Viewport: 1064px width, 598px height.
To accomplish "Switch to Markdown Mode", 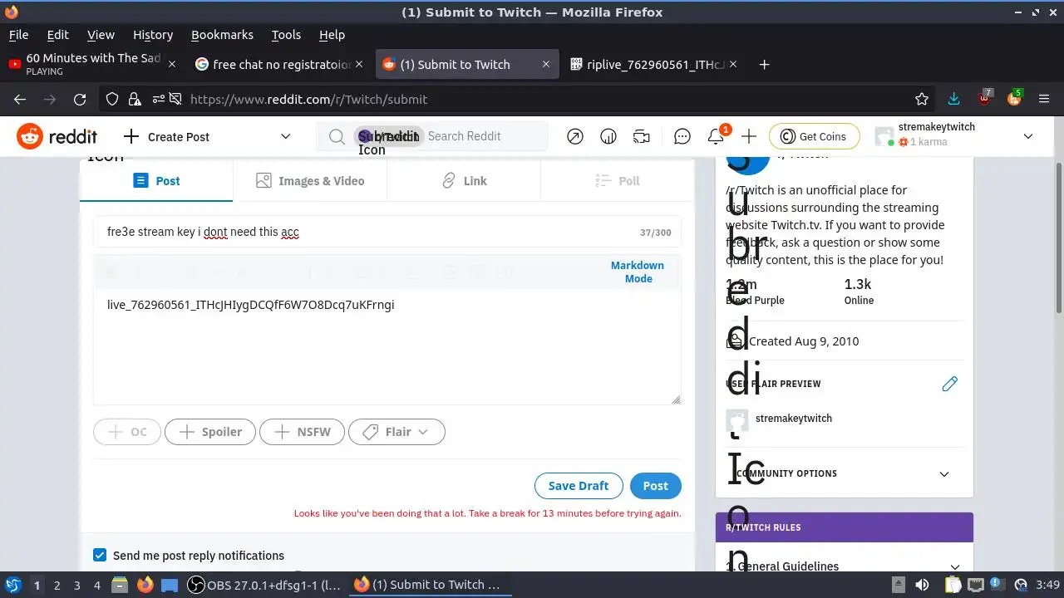I will (638, 272).
